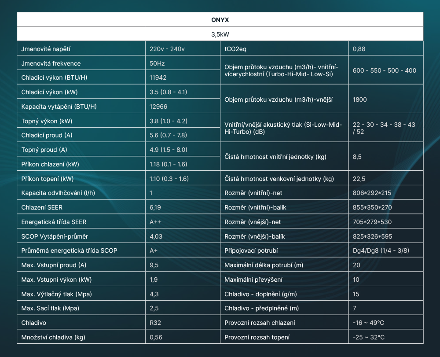Click the 50Hz frequency value
440x357 pixels.
157,63
